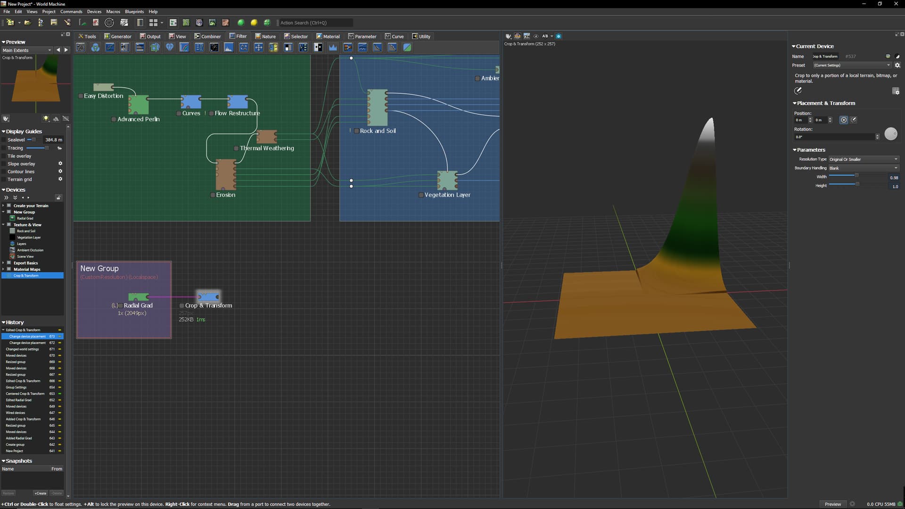Image resolution: width=905 pixels, height=509 pixels.
Task: Switch to the Generator tab
Action: tap(118, 36)
